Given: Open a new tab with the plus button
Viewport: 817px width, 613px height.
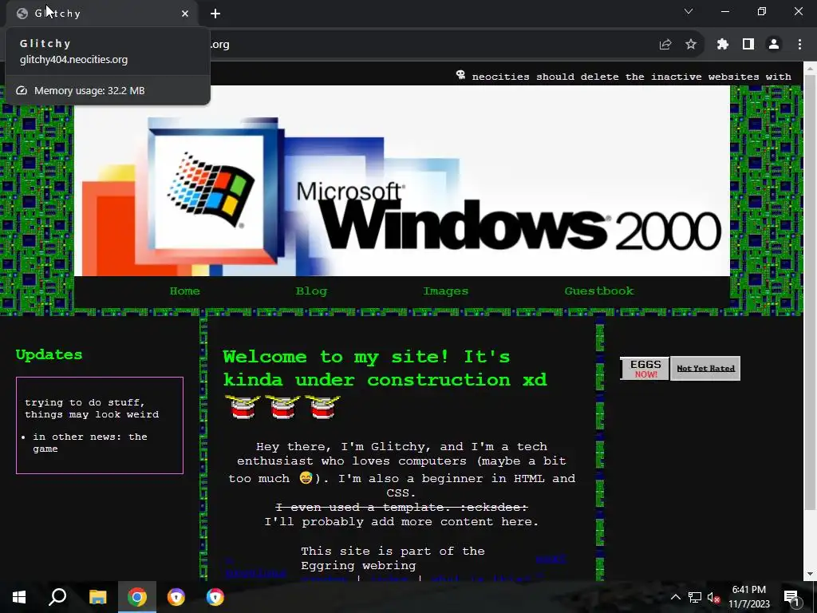Looking at the screenshot, I should click(x=215, y=14).
